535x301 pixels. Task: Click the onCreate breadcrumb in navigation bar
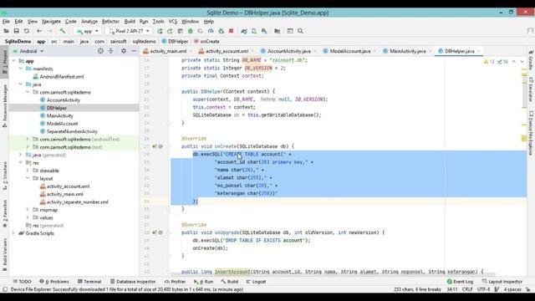pyautogui.click(x=206, y=41)
